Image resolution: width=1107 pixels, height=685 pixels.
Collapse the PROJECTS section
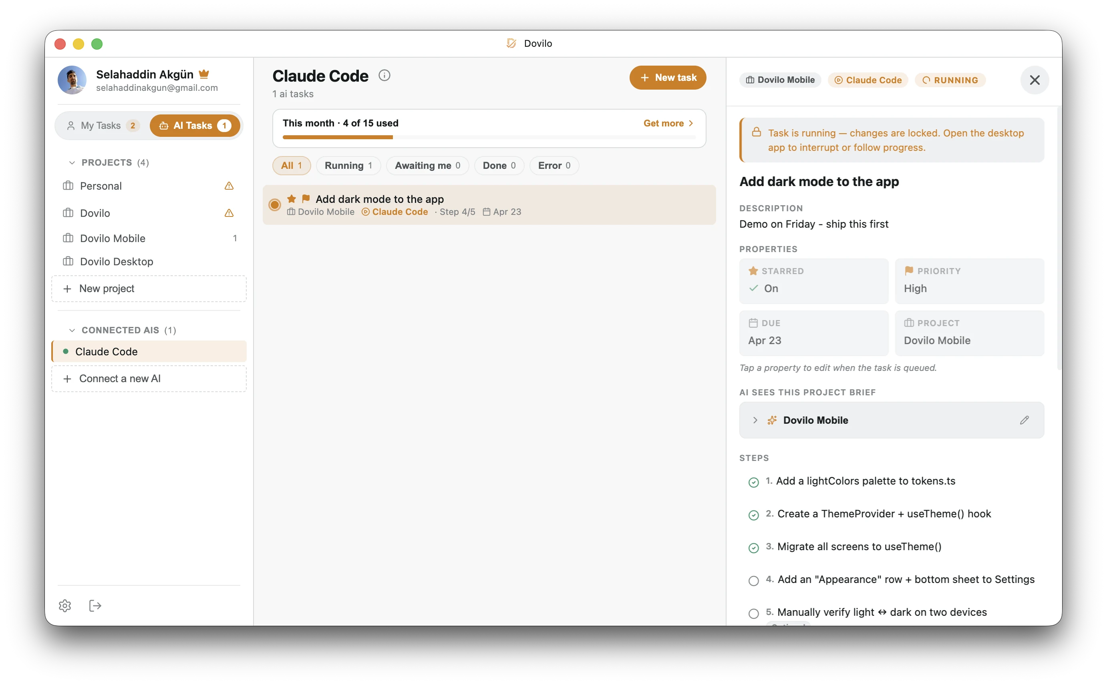72,162
